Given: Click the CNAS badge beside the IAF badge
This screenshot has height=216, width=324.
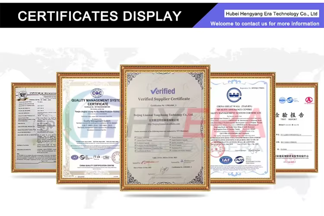Looking at the screenshot, I should 239,160.
